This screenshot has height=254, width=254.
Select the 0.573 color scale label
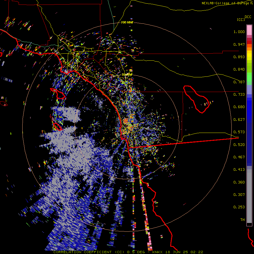tap(239, 132)
